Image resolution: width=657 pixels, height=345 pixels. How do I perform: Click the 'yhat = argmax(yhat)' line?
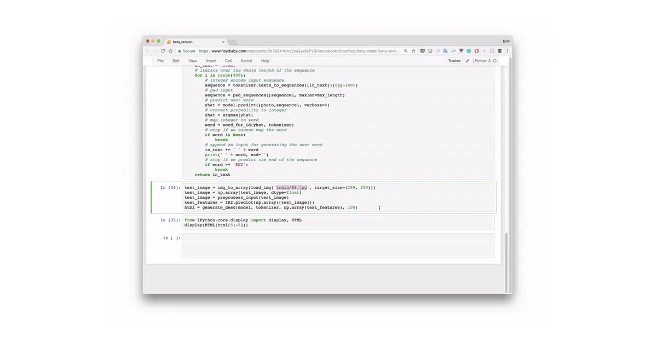[229, 115]
